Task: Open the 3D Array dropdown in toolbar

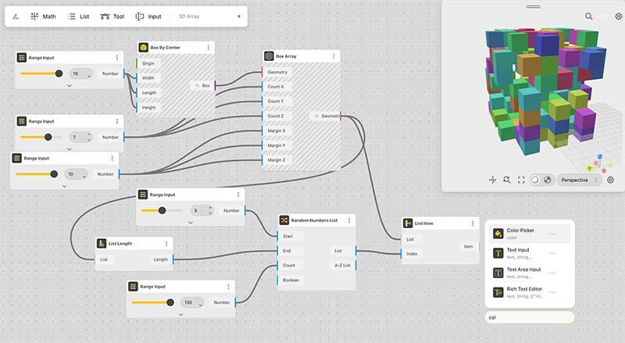Action: [x=209, y=16]
